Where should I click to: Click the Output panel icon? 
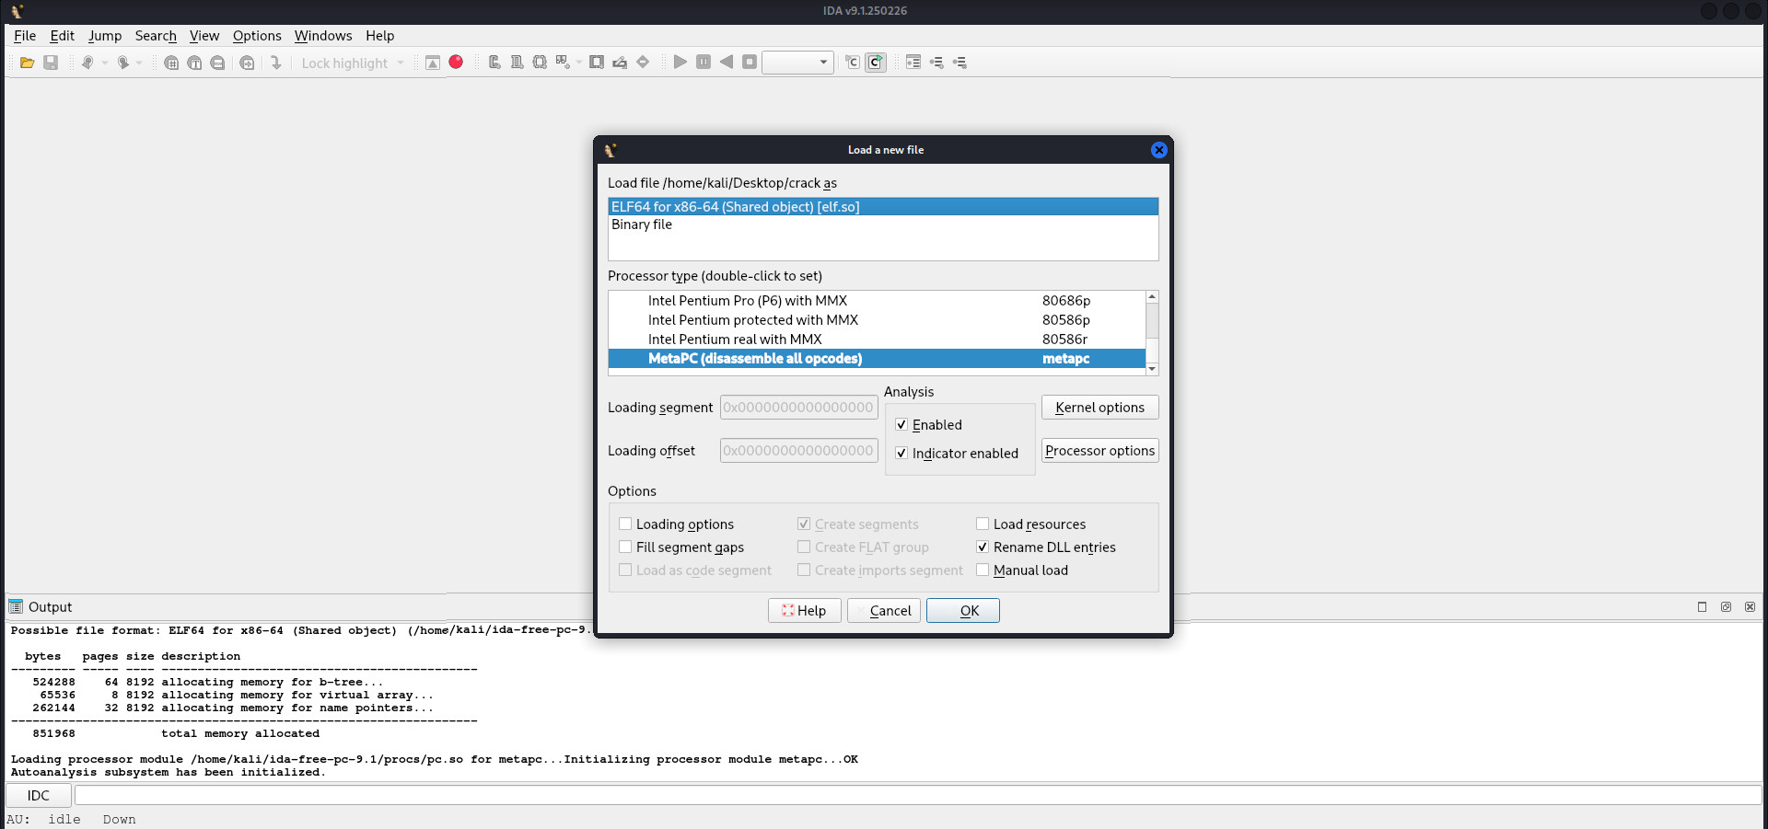[16, 606]
